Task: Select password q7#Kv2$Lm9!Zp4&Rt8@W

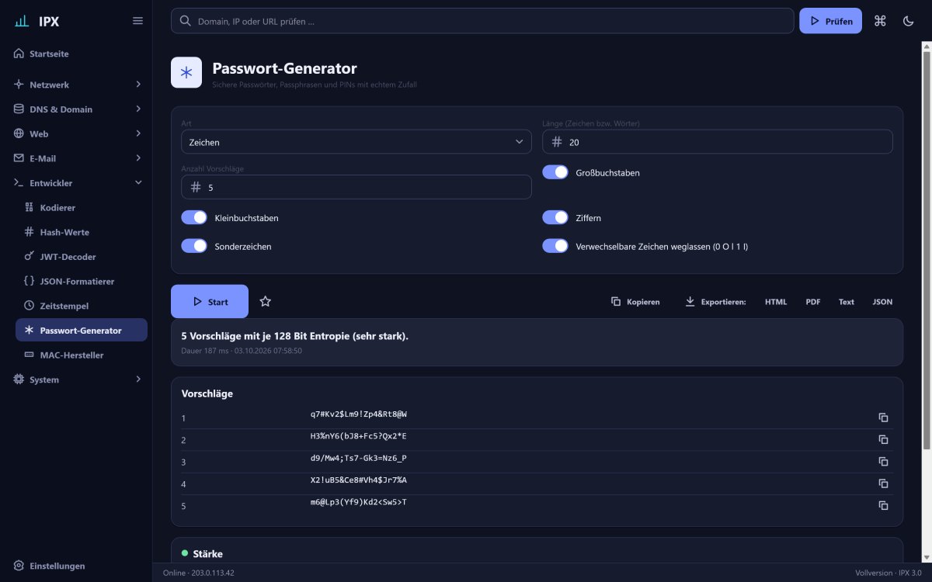Action: point(359,414)
